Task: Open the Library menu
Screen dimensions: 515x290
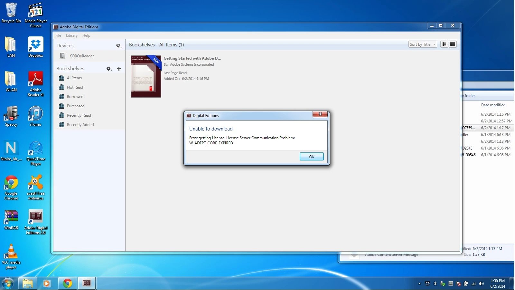Action: pos(72,35)
